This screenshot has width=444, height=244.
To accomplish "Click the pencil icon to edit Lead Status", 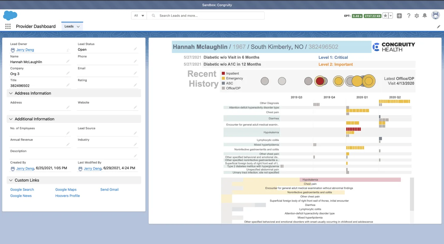I will [x=135, y=49].
